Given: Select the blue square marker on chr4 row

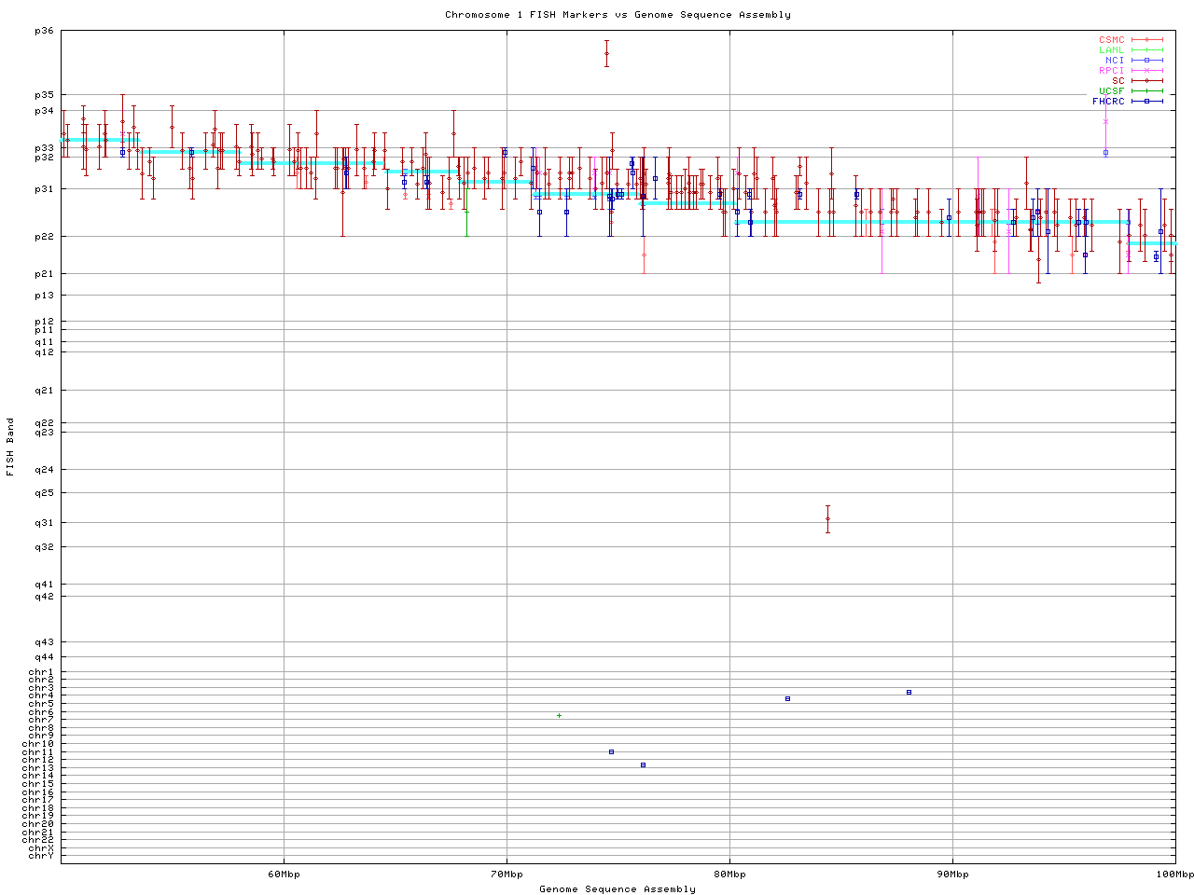Looking at the screenshot, I should tap(909, 692).
